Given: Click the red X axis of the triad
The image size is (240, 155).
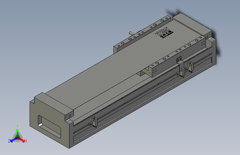Looking at the screenshot, I should (x=22, y=140).
